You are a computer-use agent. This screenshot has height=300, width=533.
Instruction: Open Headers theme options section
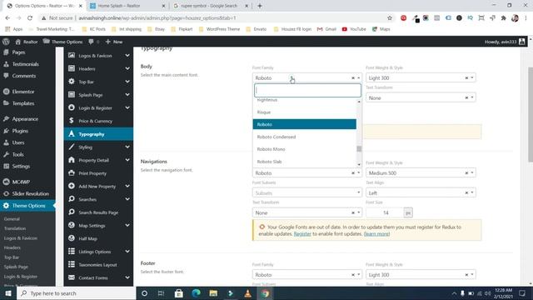pyautogui.click(x=98, y=68)
